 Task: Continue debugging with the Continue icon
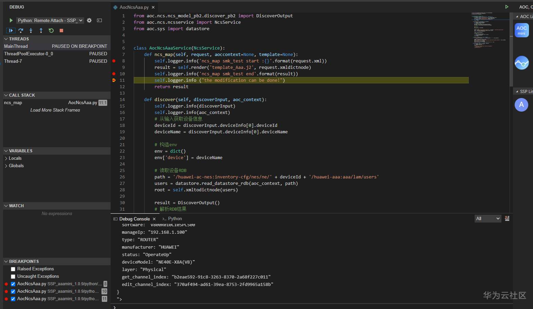click(x=11, y=31)
